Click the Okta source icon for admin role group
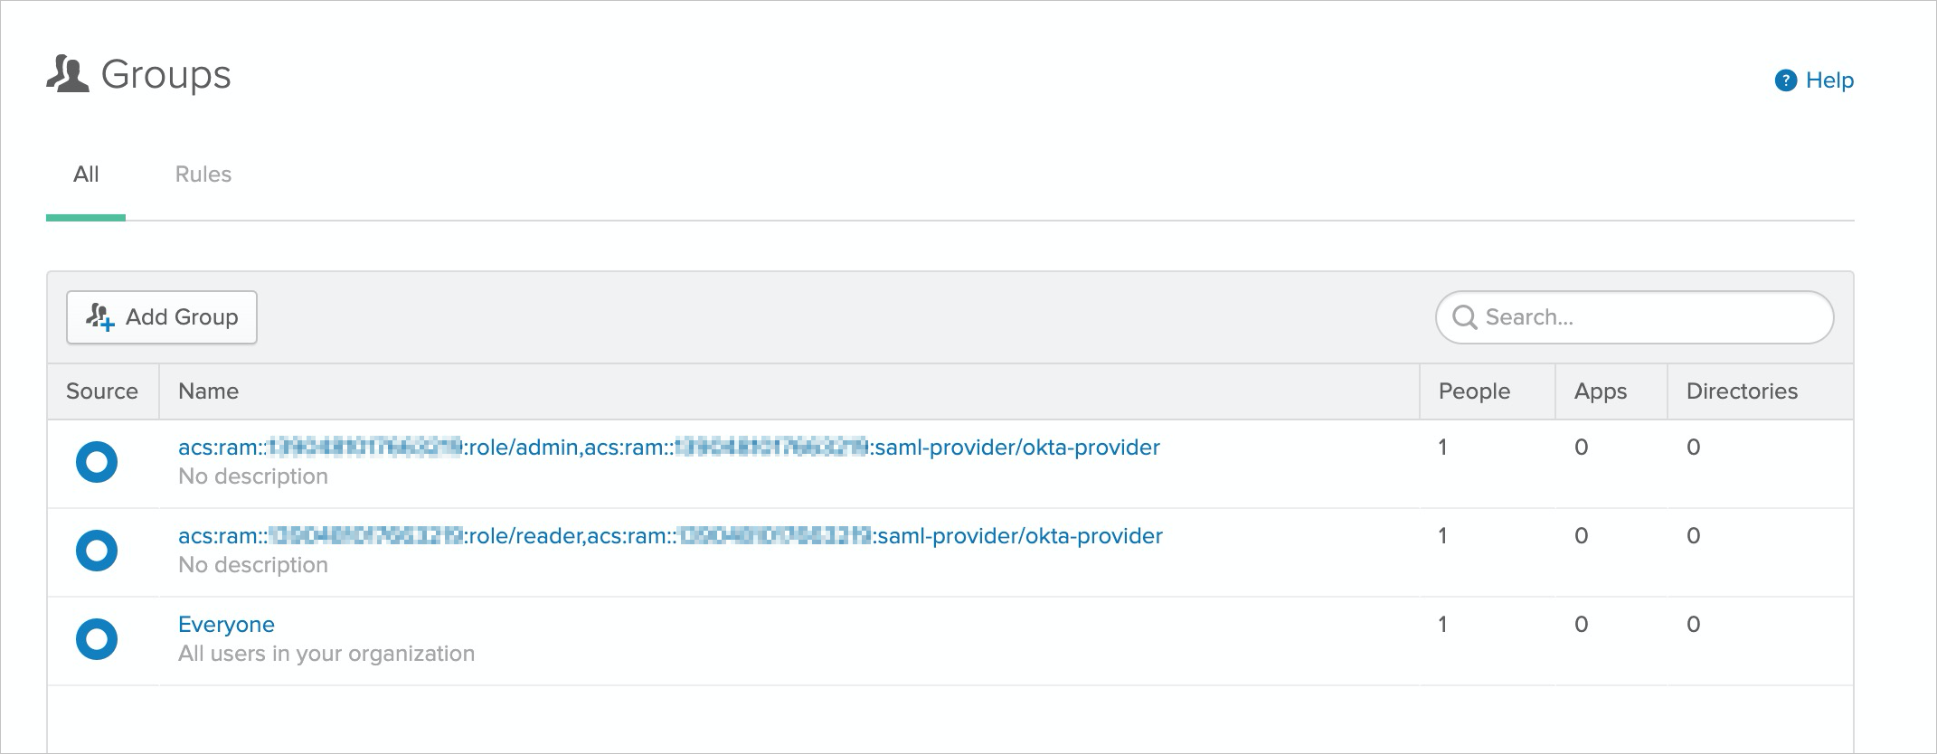Viewport: 1937px width, 754px height. point(97,462)
